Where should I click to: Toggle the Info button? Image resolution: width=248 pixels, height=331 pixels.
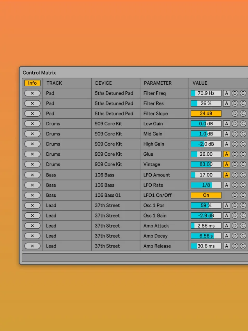point(32,83)
